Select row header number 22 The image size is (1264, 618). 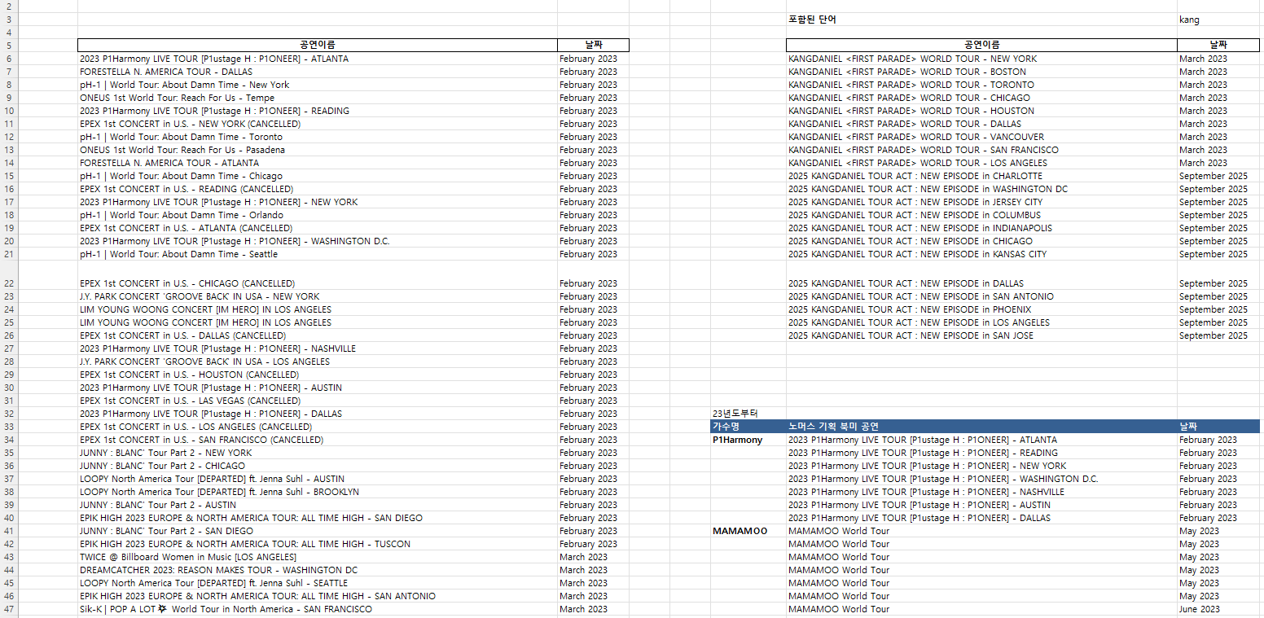point(9,283)
